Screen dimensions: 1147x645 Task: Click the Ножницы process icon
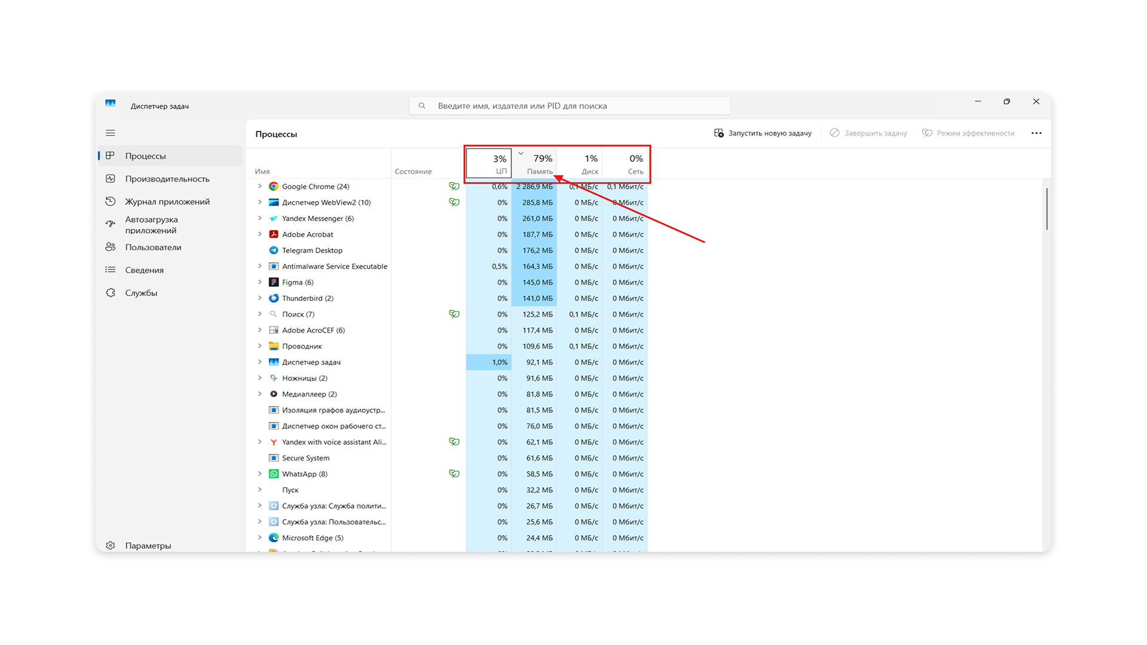[274, 378]
